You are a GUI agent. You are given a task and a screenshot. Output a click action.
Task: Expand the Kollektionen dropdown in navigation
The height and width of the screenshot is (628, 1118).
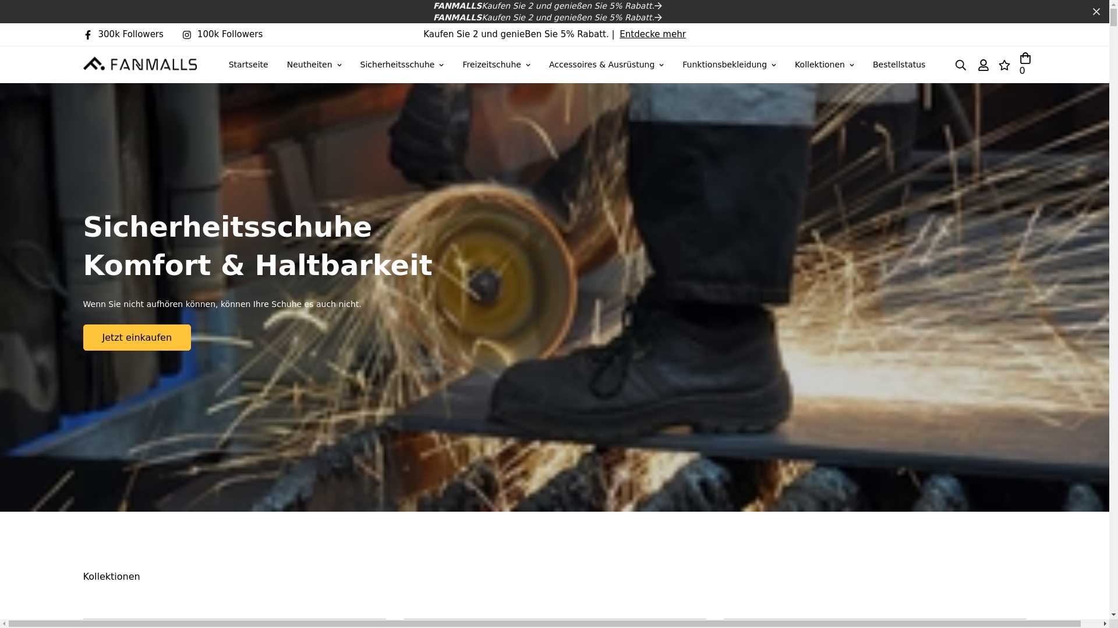point(824,65)
